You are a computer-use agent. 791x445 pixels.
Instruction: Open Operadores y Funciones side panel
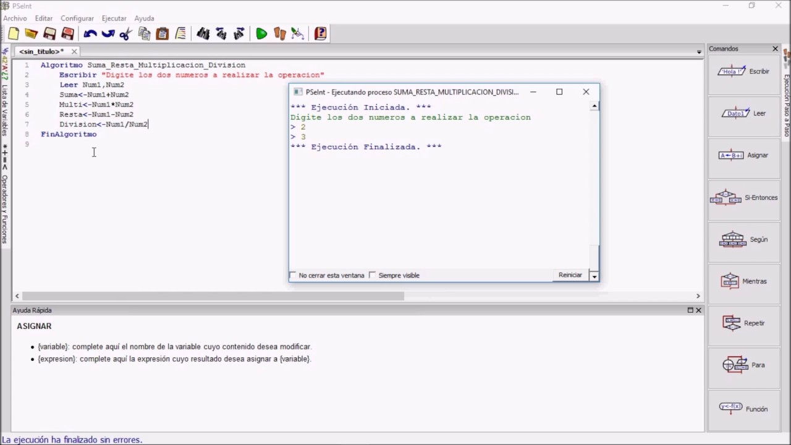click(x=5, y=209)
